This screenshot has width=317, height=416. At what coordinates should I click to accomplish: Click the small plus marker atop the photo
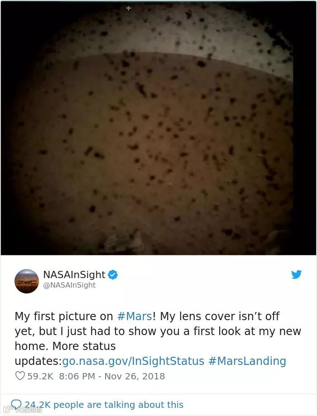129,9
